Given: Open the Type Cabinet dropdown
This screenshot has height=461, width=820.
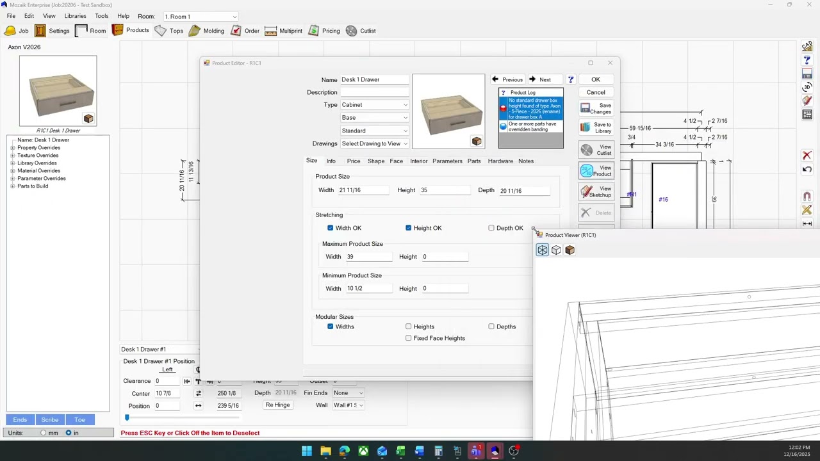Looking at the screenshot, I should click(x=374, y=105).
